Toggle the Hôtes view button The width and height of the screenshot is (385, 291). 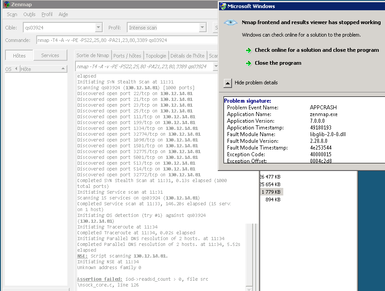tap(19, 56)
